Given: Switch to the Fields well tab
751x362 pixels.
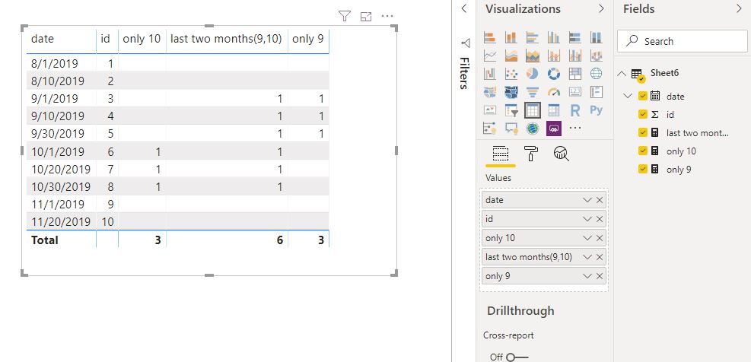Looking at the screenshot, I should (501, 154).
